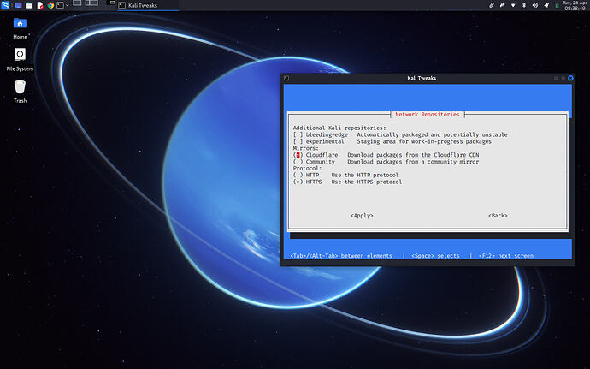Click the '<F12> next screen' hint

(x=505, y=255)
